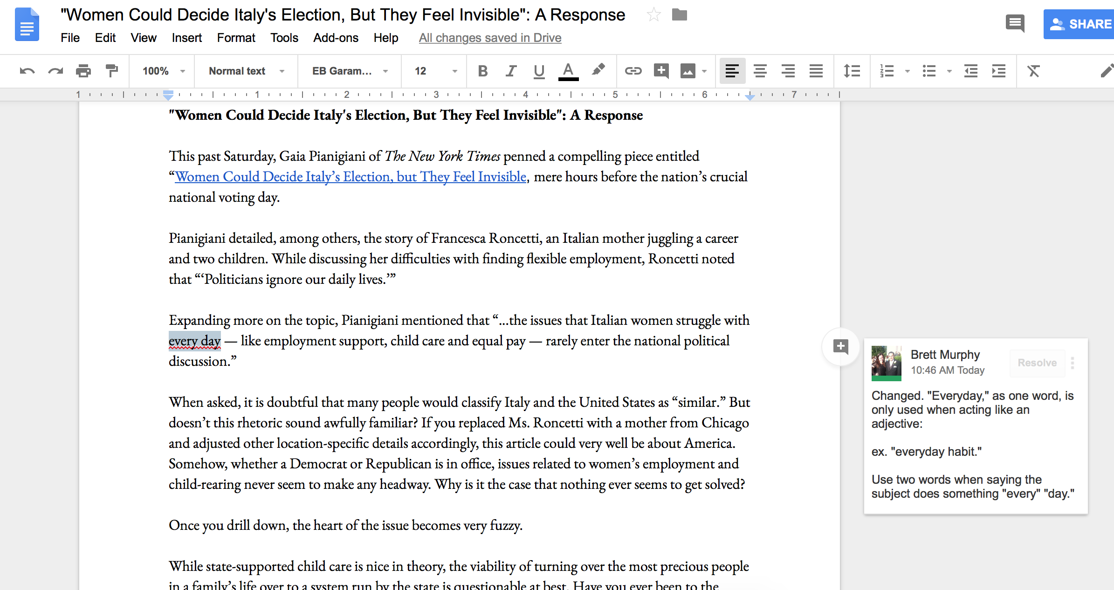Viewport: 1114px width, 590px height.
Task: Star this document
Action: coord(653,15)
